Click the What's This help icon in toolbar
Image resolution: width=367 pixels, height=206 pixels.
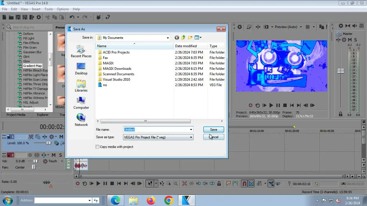[108, 17]
